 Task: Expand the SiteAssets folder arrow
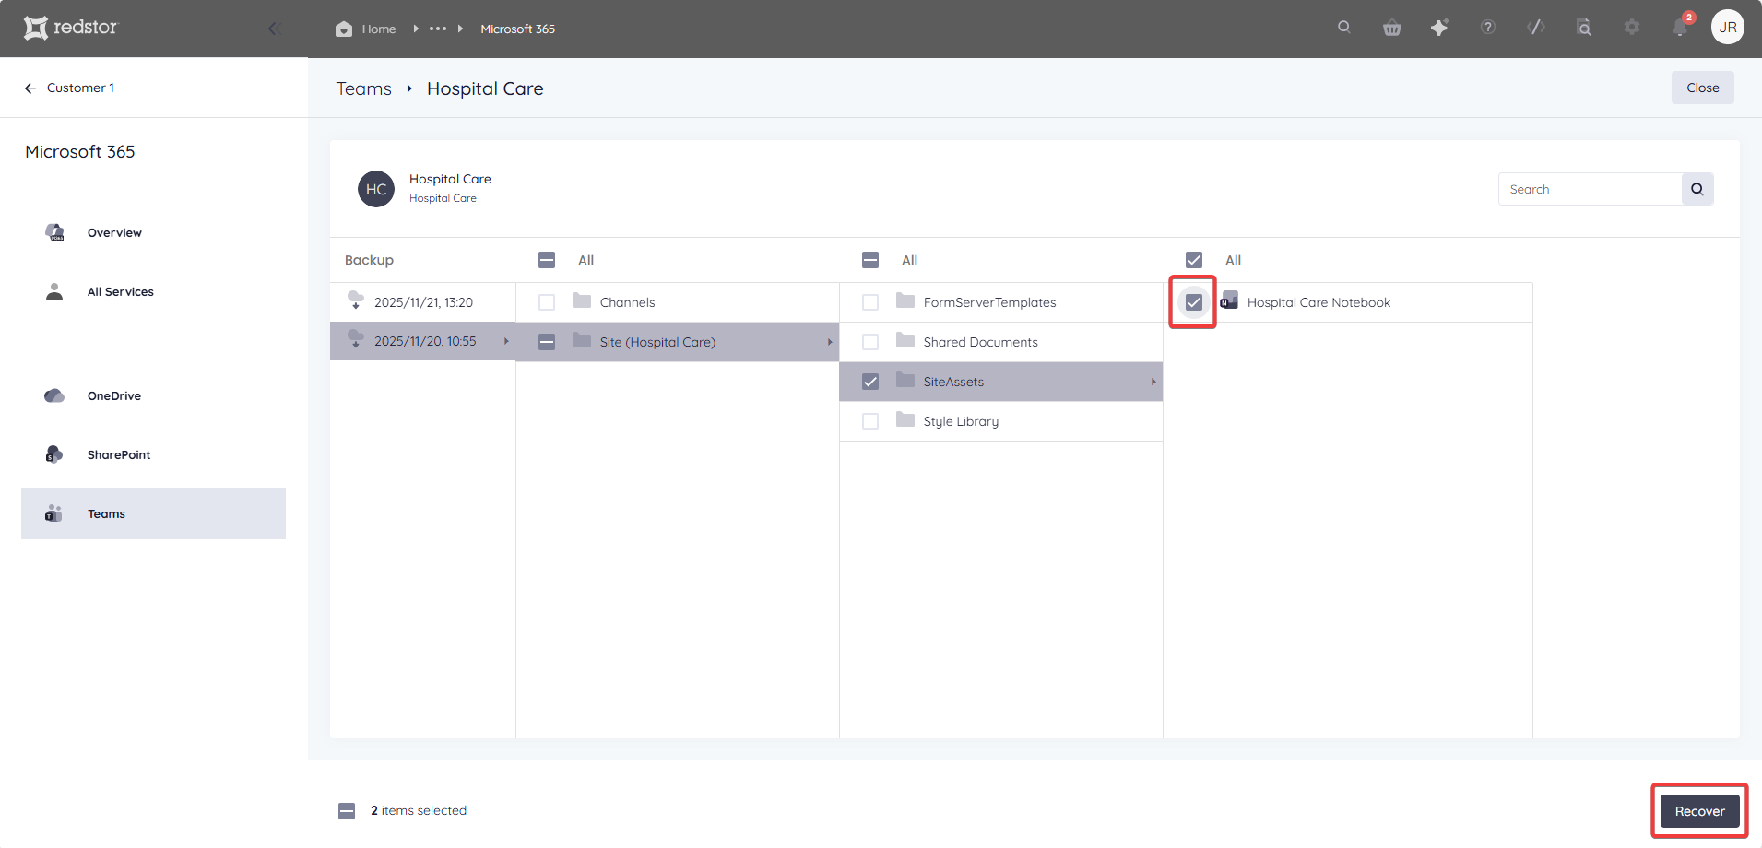tap(1153, 382)
